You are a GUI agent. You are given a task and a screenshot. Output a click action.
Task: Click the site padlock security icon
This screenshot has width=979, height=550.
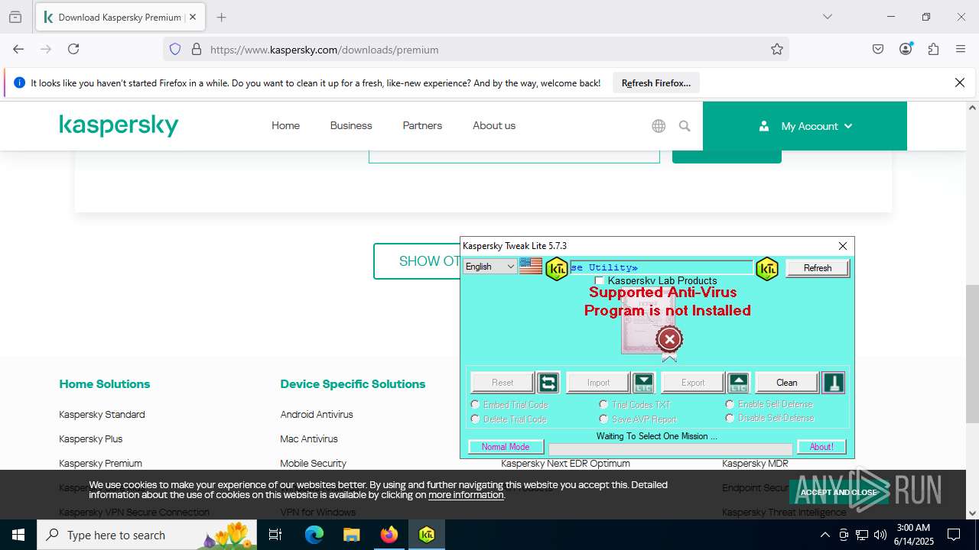197,50
